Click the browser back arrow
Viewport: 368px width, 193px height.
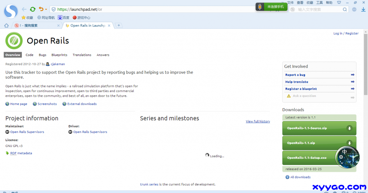(24, 9)
